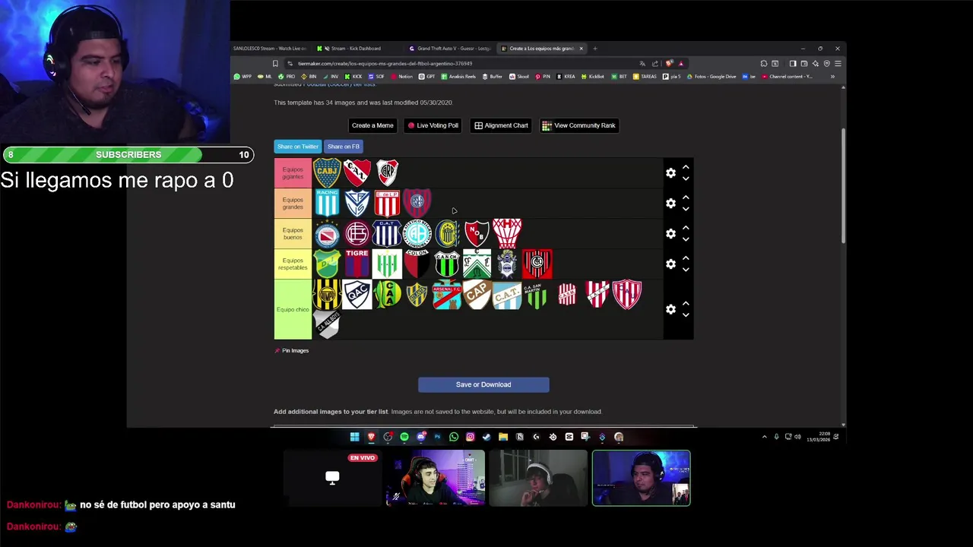Share tier list on FB
The image size is (973, 547).
click(344, 147)
